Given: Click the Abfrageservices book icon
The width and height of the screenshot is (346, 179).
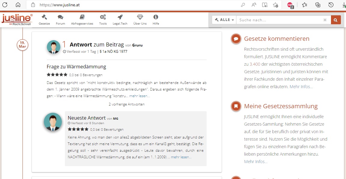Looking at the screenshot, I should point(82,17).
